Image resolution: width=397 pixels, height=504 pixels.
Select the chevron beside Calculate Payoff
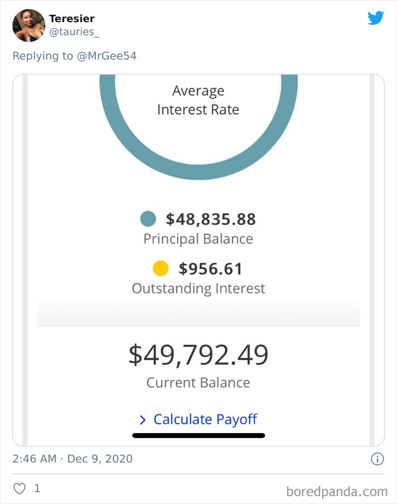coord(143,419)
